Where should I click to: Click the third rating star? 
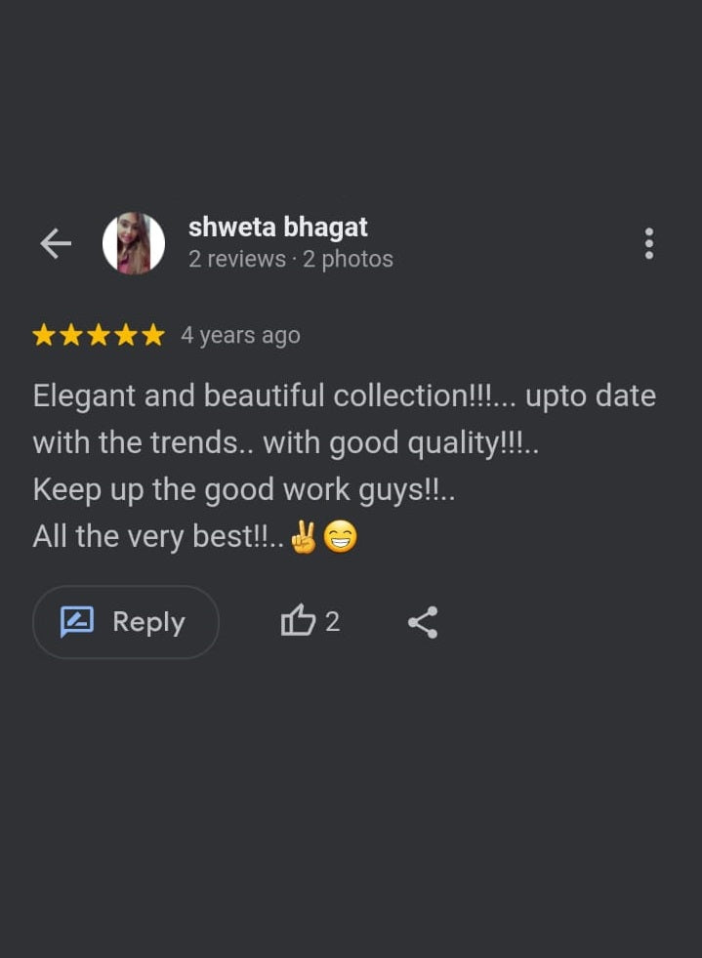click(99, 335)
